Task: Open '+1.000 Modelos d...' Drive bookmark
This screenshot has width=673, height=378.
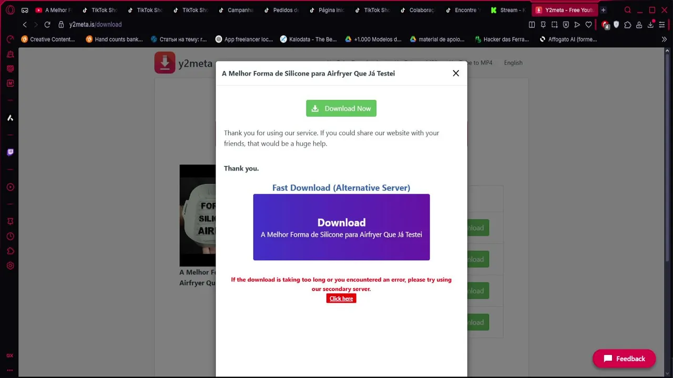Action: click(x=373, y=39)
